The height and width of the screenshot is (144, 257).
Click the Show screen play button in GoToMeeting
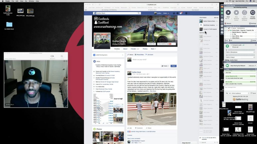pos(228,12)
